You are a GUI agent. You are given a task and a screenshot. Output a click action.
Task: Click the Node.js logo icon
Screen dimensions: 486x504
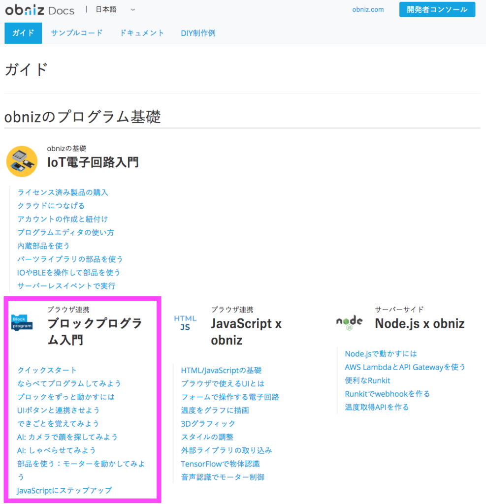pos(349,323)
